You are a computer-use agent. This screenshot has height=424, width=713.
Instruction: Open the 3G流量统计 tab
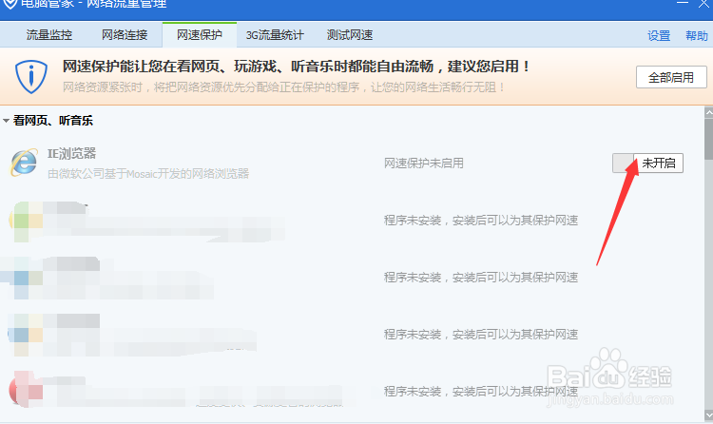pyautogui.click(x=275, y=35)
